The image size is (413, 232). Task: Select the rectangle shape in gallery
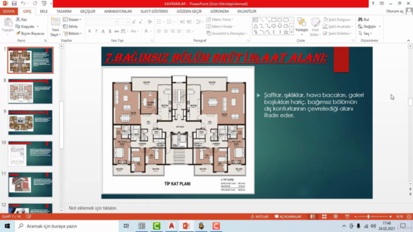[274, 20]
